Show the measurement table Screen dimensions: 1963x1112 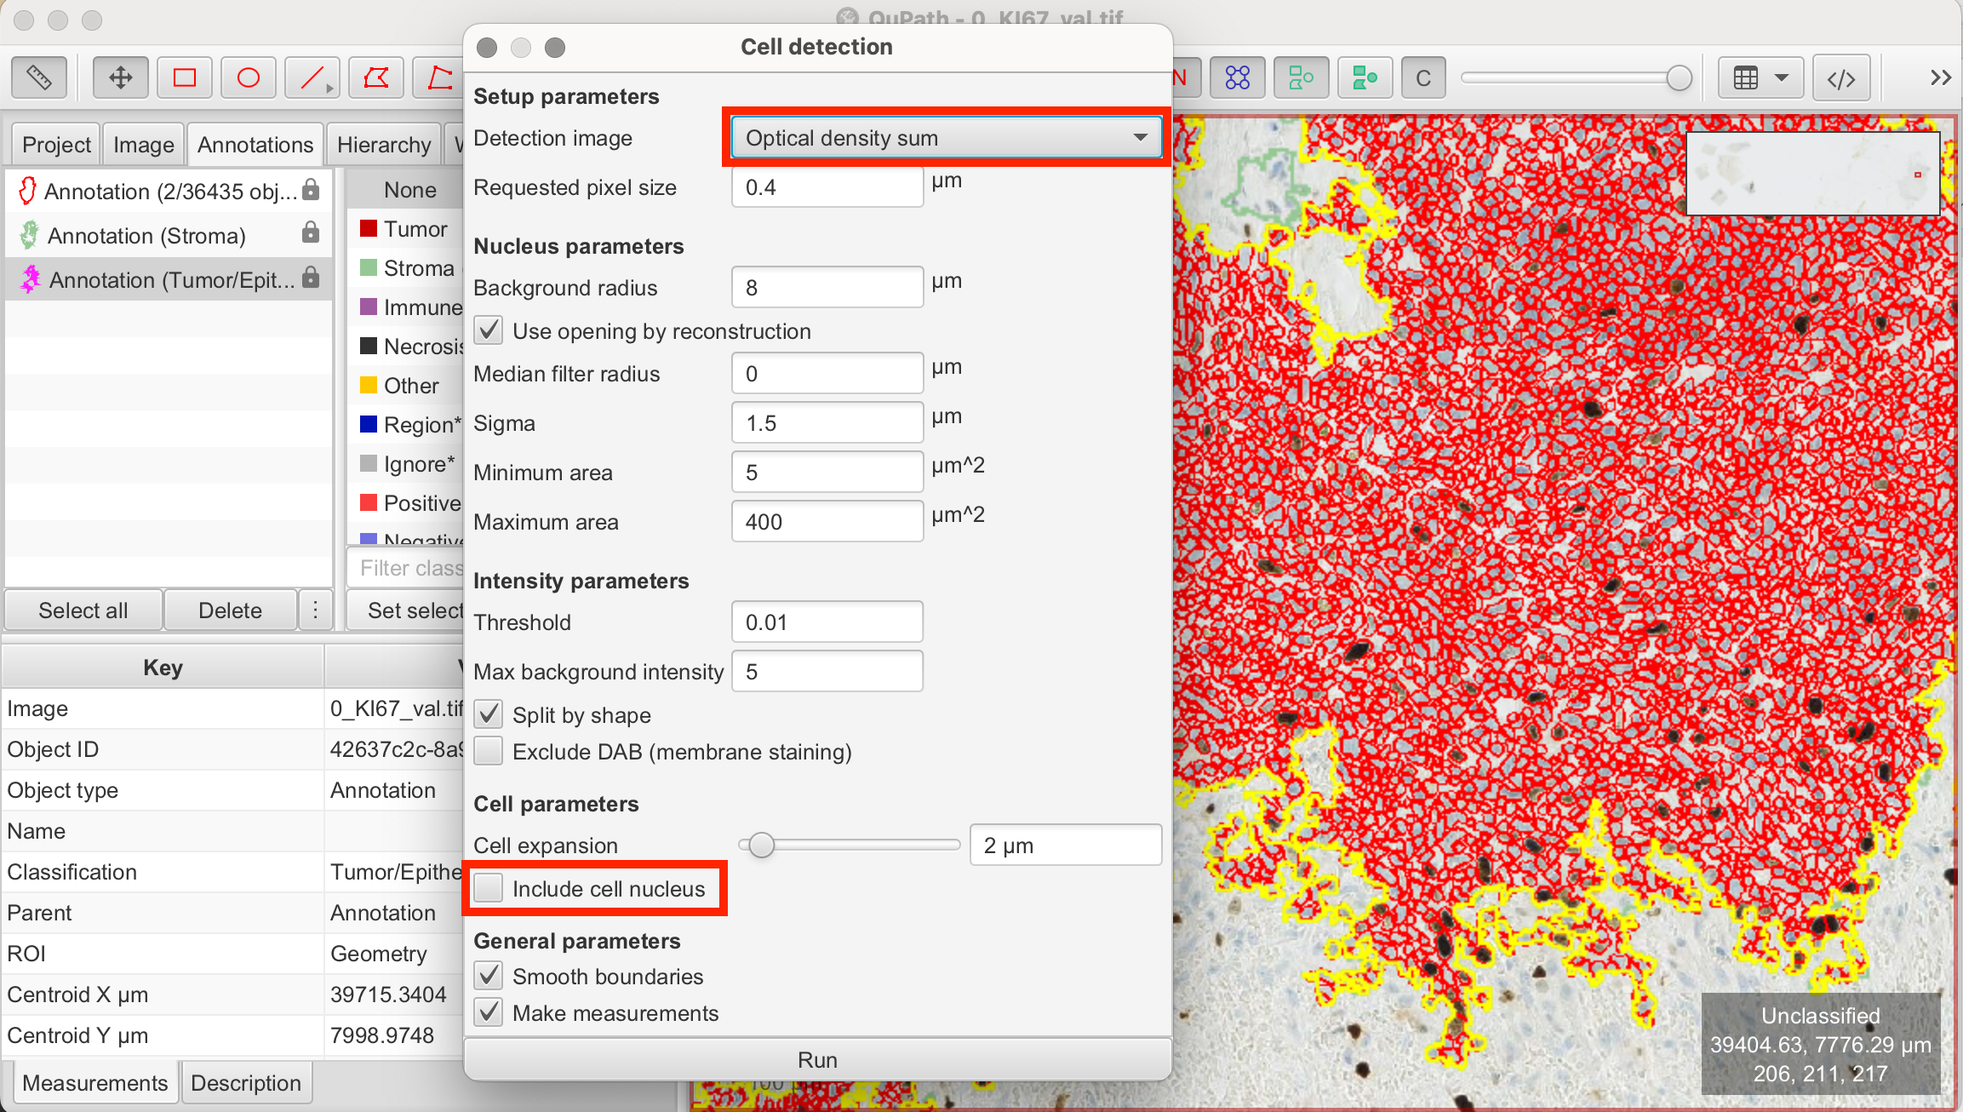coord(1747,77)
